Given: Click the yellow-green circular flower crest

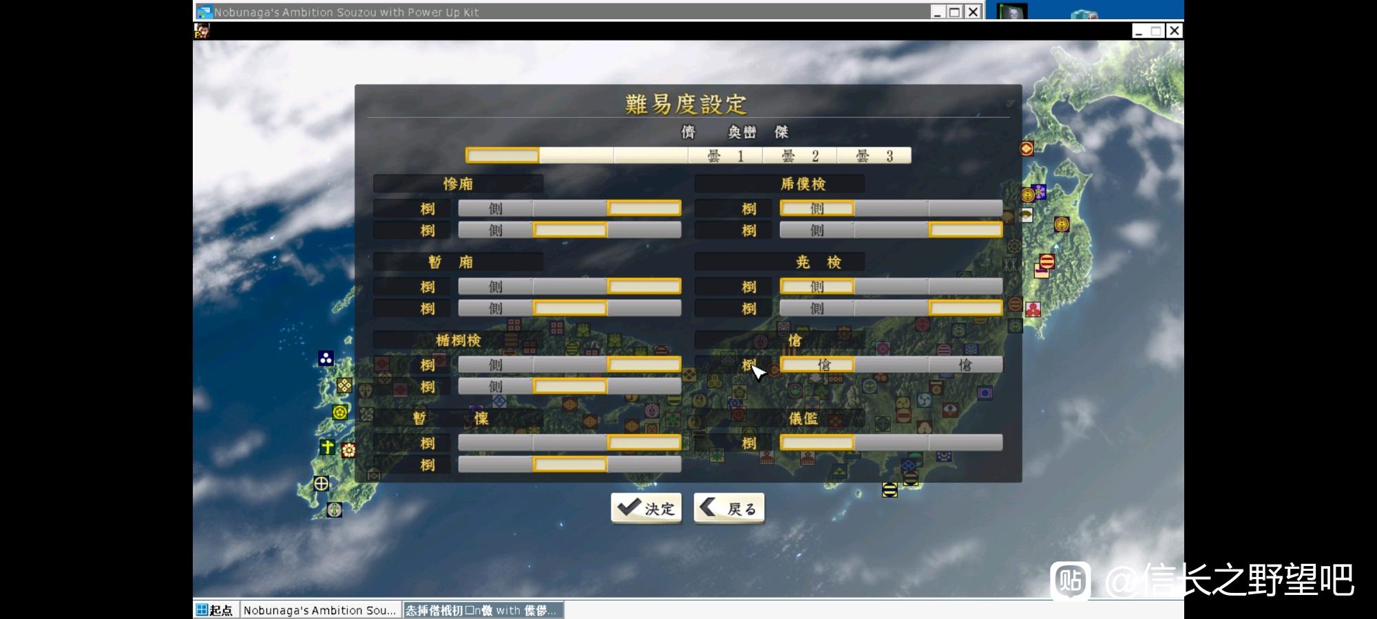Looking at the screenshot, I should coord(340,412).
